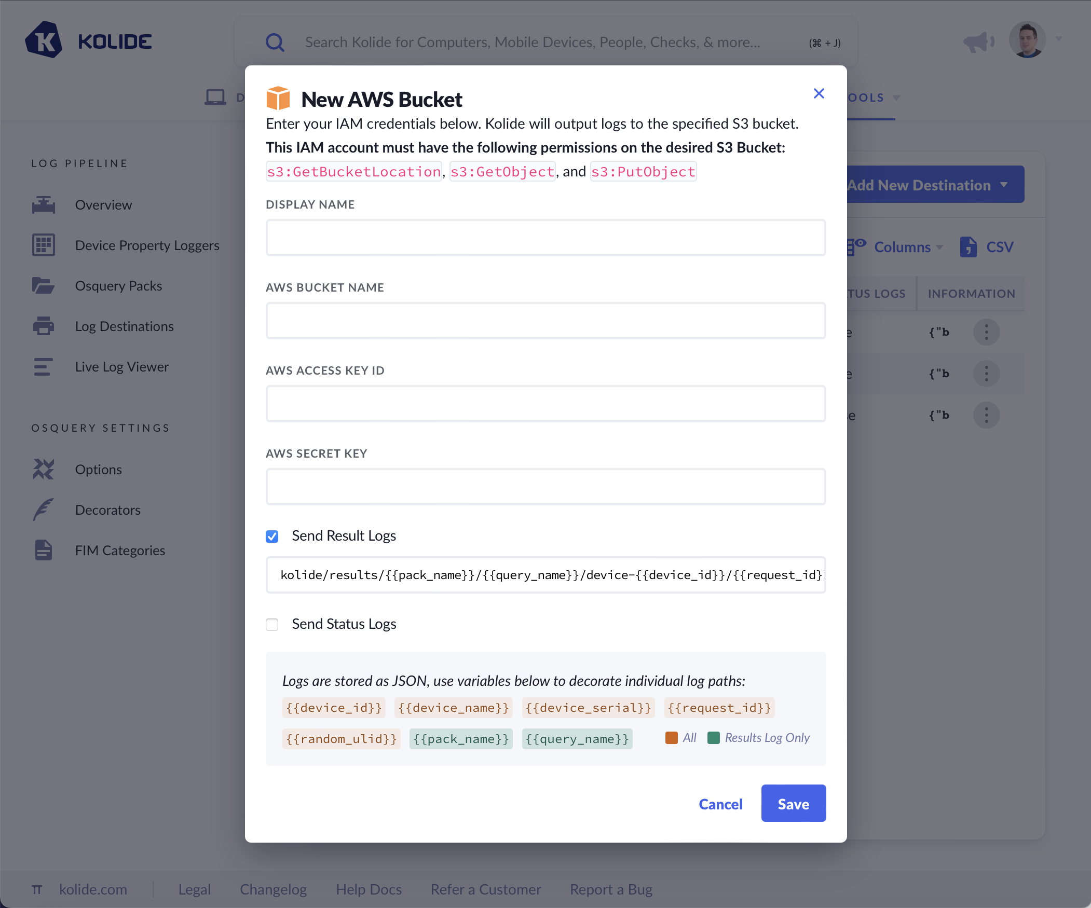Focus the AWS Bucket Name field
The image size is (1091, 908).
545,321
